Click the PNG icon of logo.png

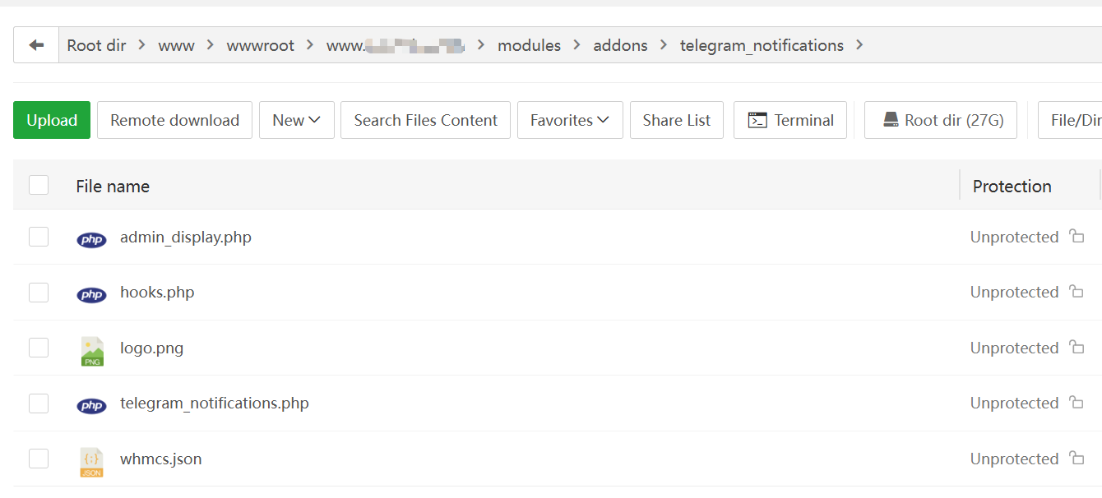point(92,350)
